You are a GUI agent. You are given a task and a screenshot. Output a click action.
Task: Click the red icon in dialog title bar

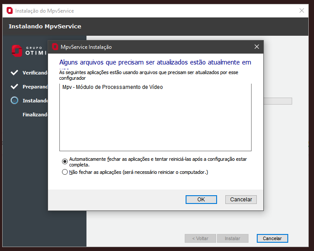coord(55,47)
